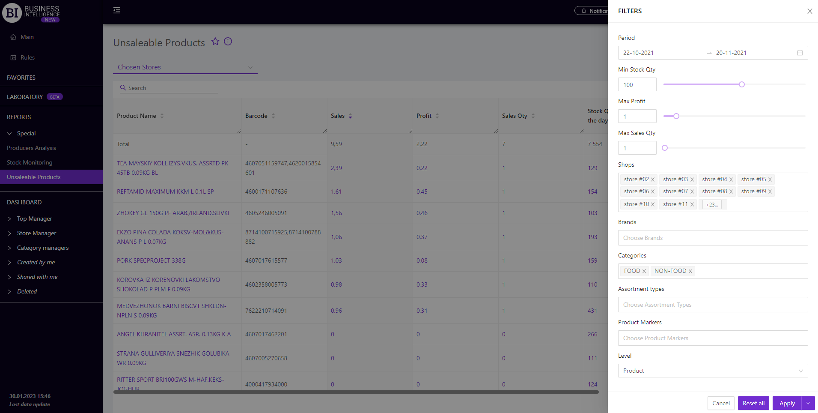The width and height of the screenshot is (818, 413).
Task: Remove the NON-FOOD category tag
Action: click(x=690, y=271)
